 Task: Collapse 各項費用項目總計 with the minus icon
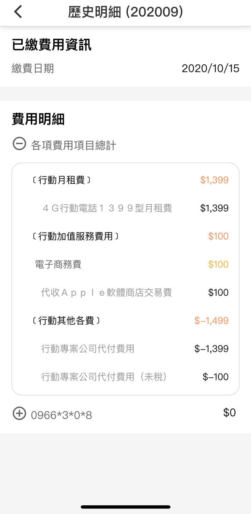19,144
